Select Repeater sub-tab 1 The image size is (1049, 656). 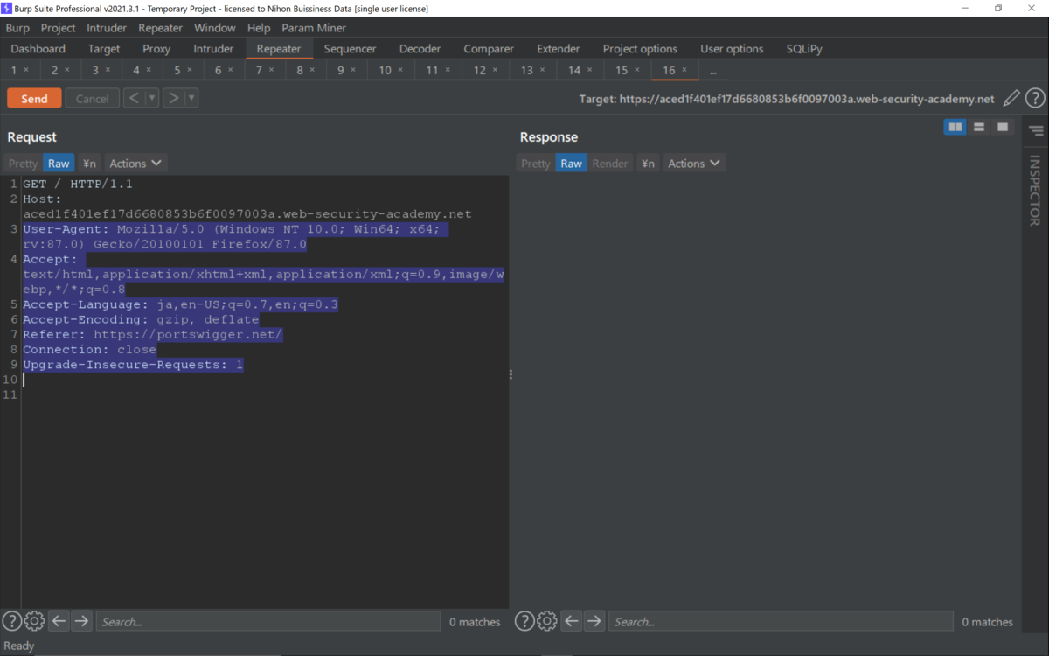coord(15,70)
